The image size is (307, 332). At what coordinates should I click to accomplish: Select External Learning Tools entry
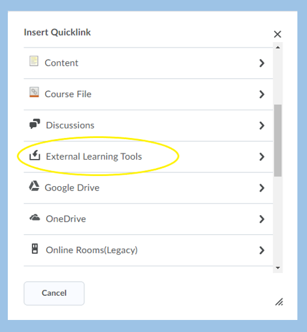click(148, 157)
